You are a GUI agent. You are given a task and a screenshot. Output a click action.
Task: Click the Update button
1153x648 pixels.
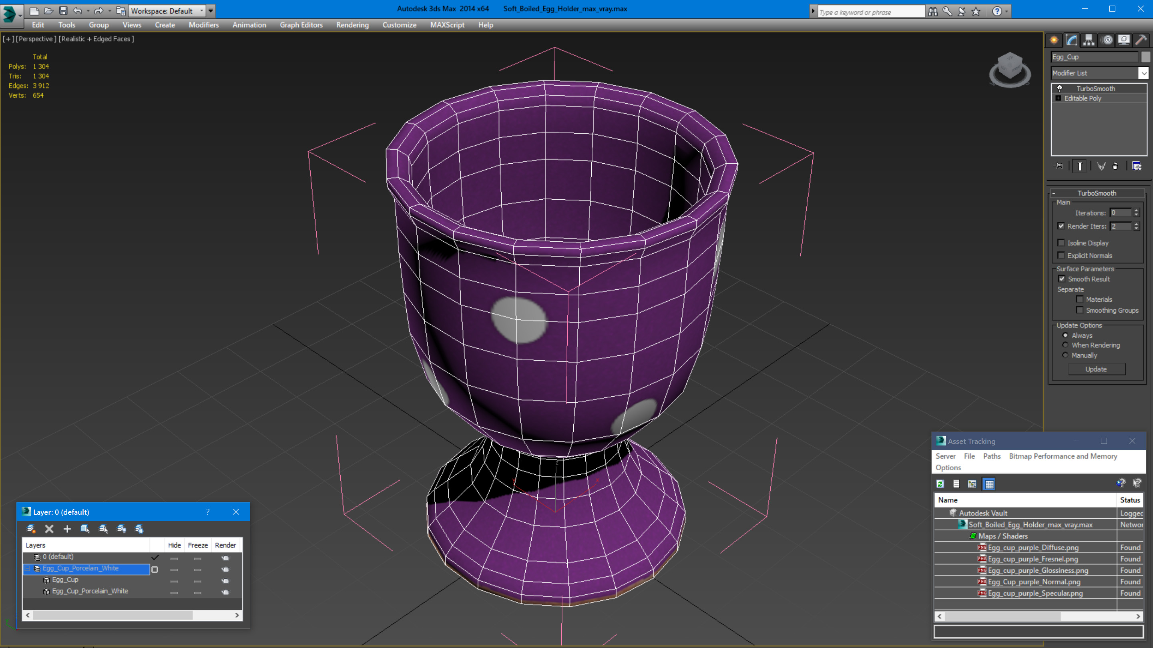click(x=1096, y=369)
